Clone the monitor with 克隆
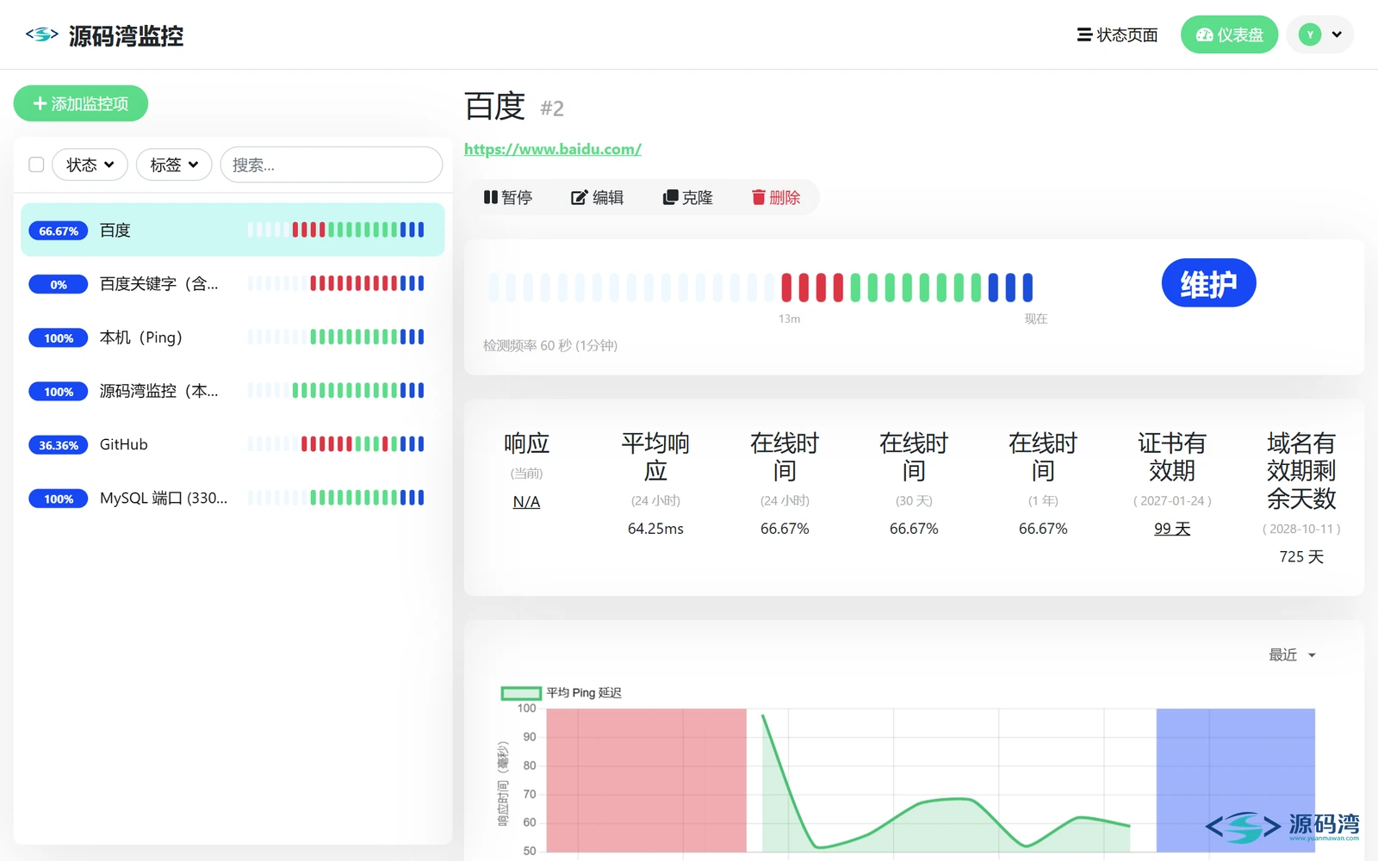 coord(687,197)
